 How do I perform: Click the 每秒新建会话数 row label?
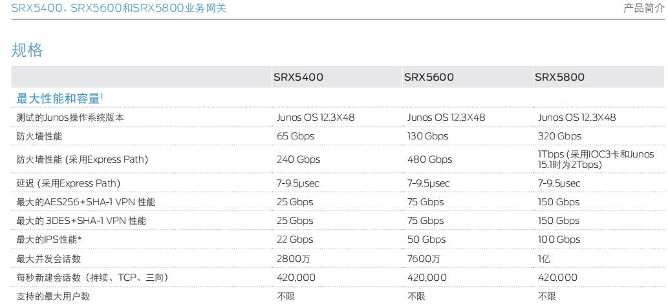point(92,278)
